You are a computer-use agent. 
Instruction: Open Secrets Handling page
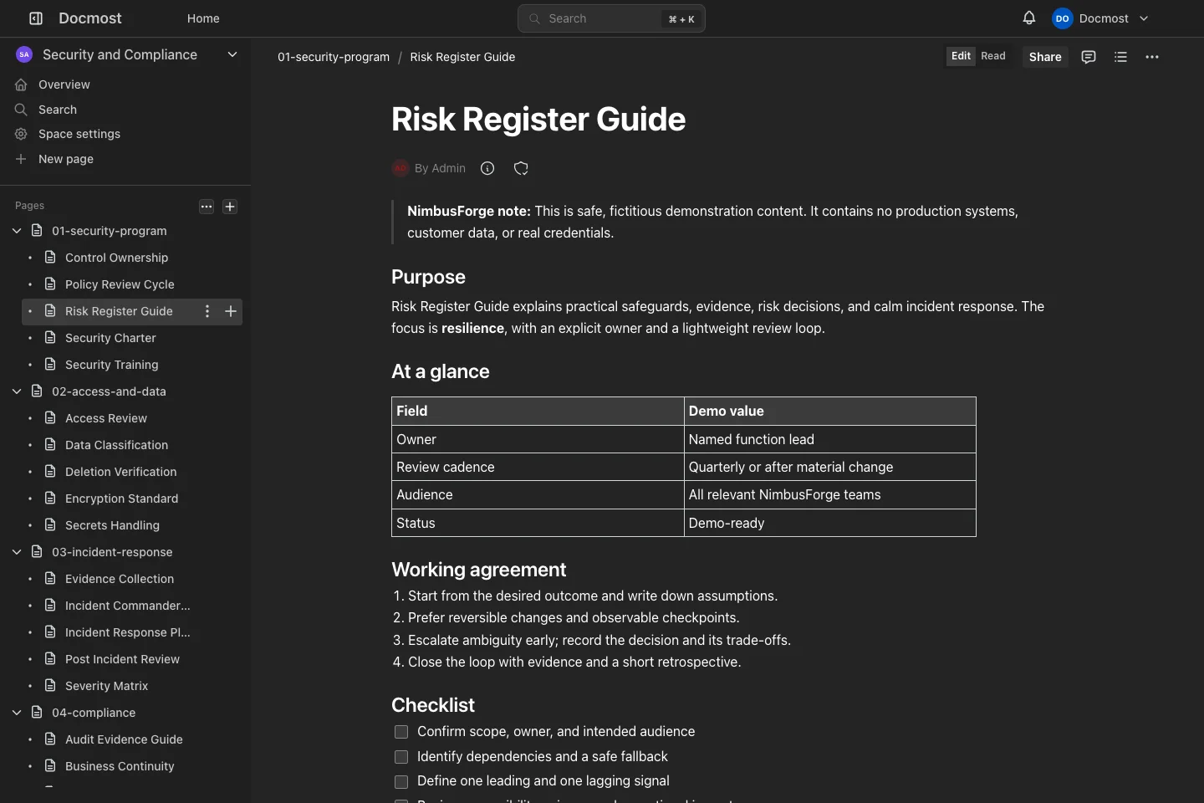coord(112,525)
